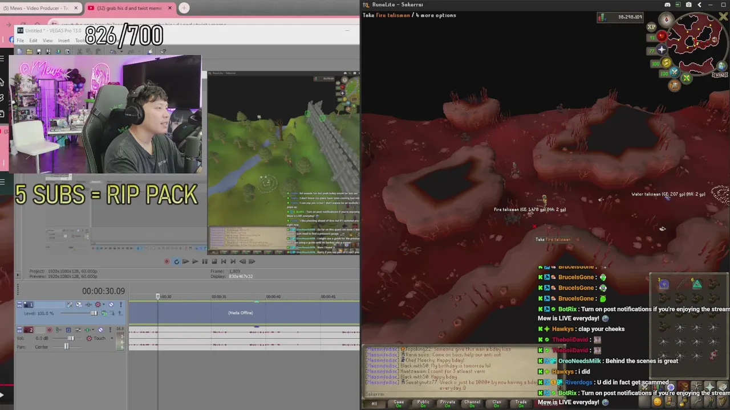Click the Fire talisman ground item label

530,210
